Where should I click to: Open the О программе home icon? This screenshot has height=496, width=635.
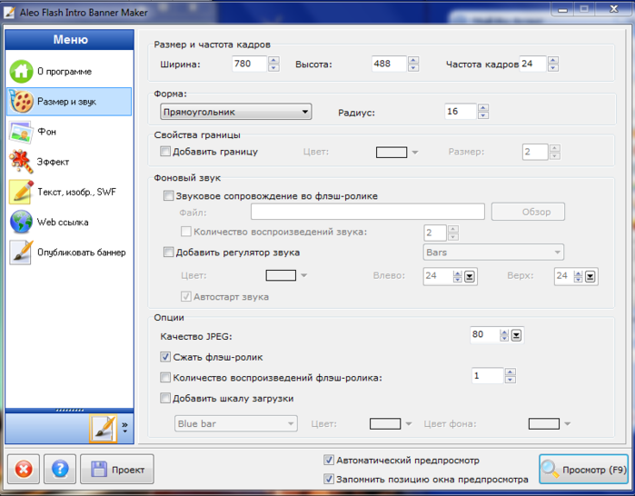(x=21, y=72)
